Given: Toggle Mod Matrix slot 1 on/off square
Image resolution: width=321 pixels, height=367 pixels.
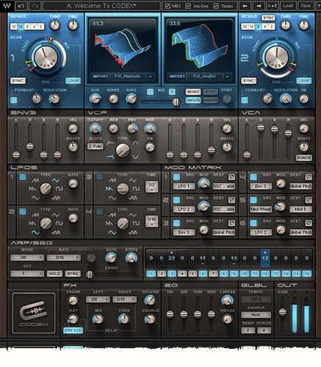Looking at the screenshot, I should (x=176, y=177).
